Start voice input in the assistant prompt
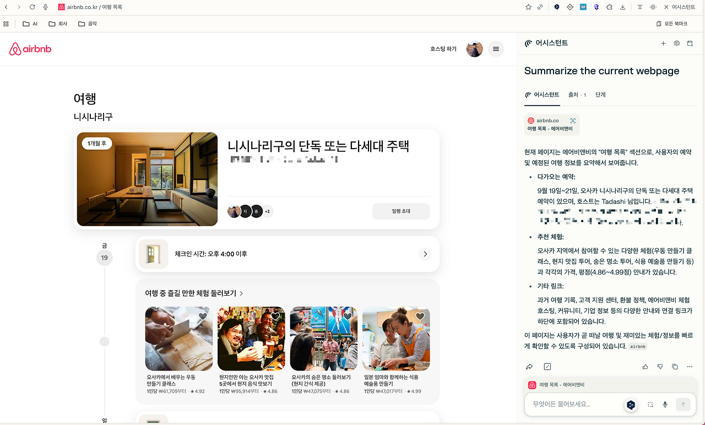The width and height of the screenshot is (705, 425). coord(665,405)
